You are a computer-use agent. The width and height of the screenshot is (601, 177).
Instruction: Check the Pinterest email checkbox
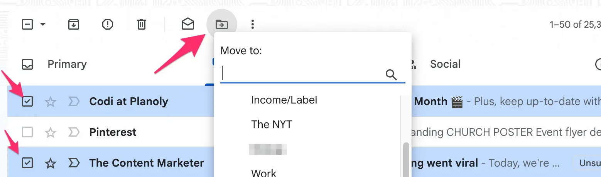(x=27, y=132)
